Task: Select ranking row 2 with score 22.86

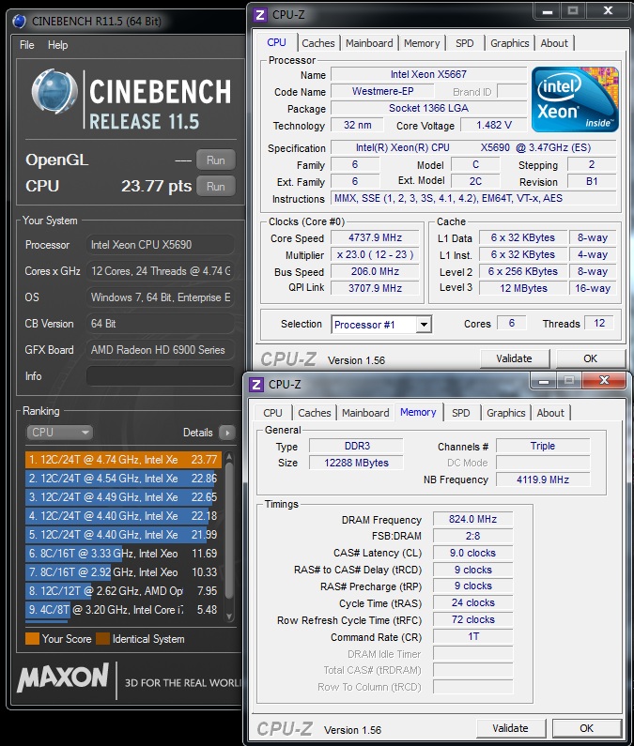Action: coord(123,479)
